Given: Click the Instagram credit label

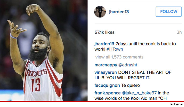Looking at the screenshot, I should tap(176, 104).
